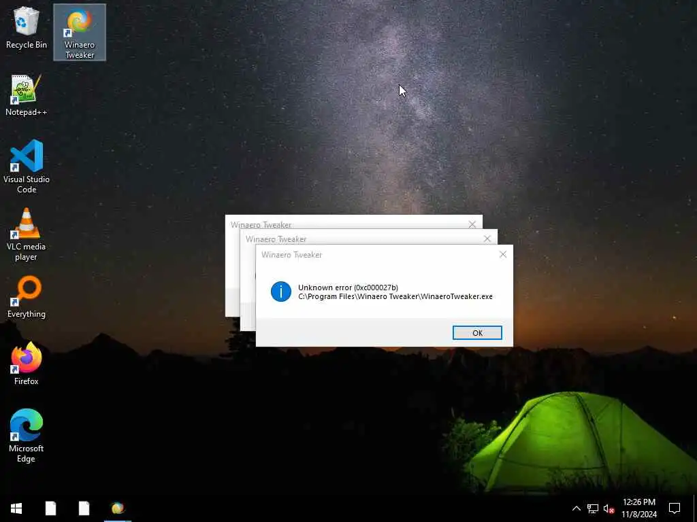697x522 pixels.
Task: Open the muted volume tray icon
Action: click(x=609, y=508)
